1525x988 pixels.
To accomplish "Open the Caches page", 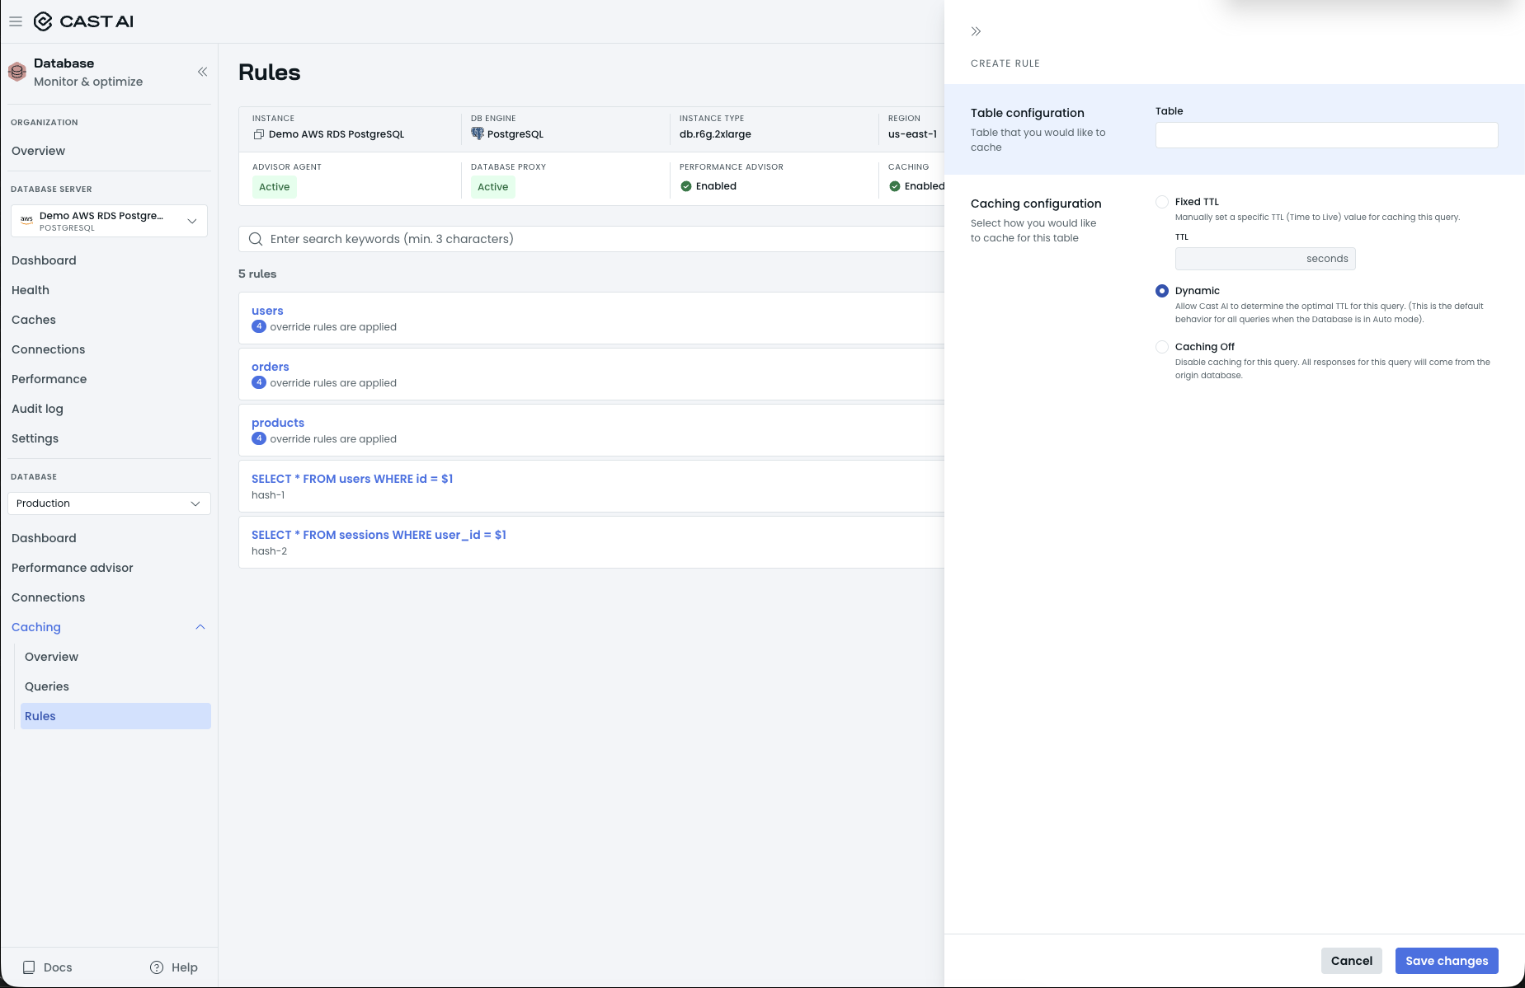I will [34, 320].
